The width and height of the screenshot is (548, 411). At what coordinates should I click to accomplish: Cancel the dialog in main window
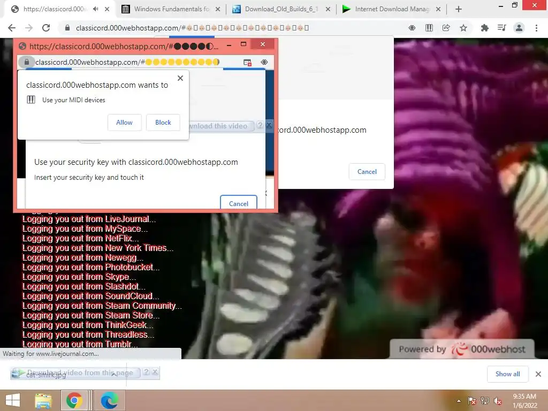pos(367,172)
